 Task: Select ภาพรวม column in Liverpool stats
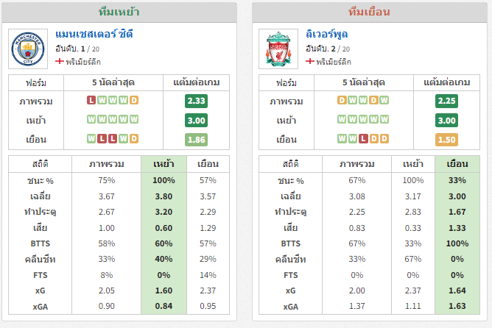coord(356,164)
